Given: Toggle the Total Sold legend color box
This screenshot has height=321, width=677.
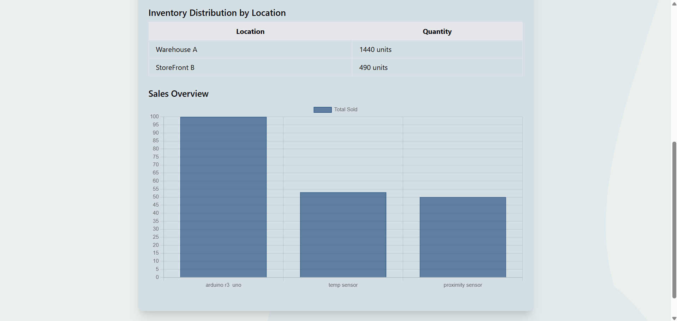Looking at the screenshot, I should coord(322,110).
